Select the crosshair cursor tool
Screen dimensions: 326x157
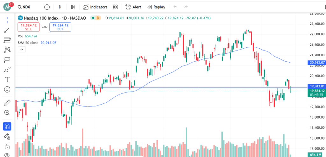click(7, 20)
